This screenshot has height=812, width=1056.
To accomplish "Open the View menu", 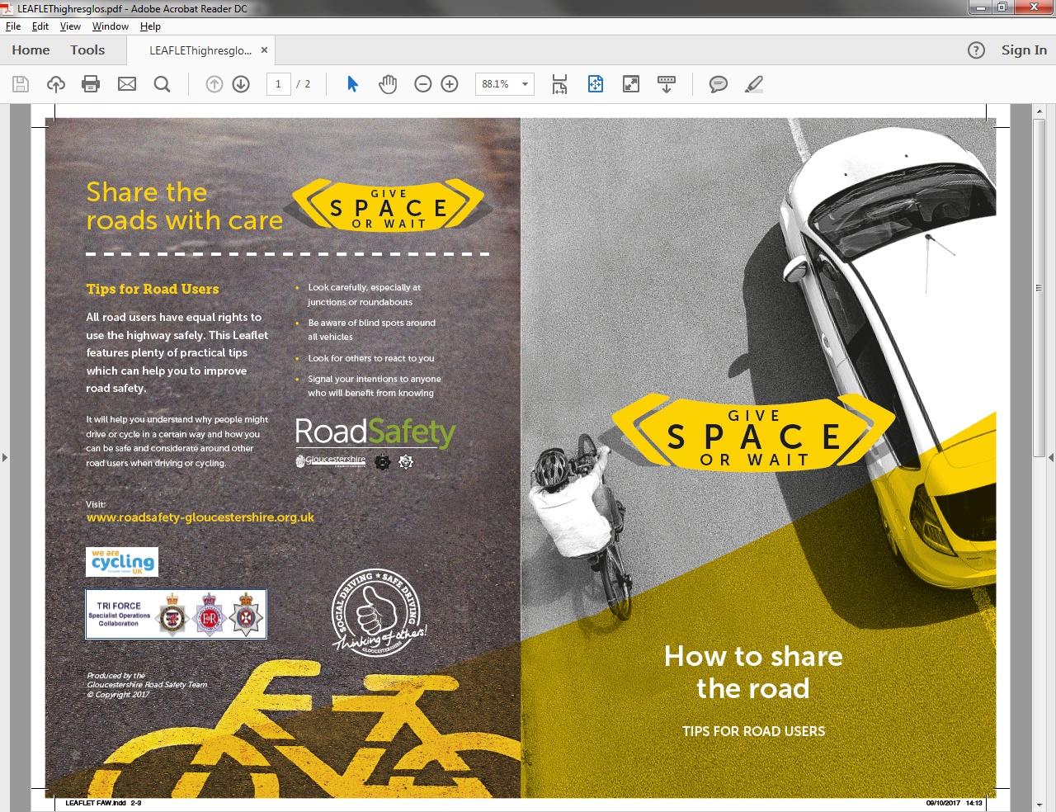I will tap(70, 26).
